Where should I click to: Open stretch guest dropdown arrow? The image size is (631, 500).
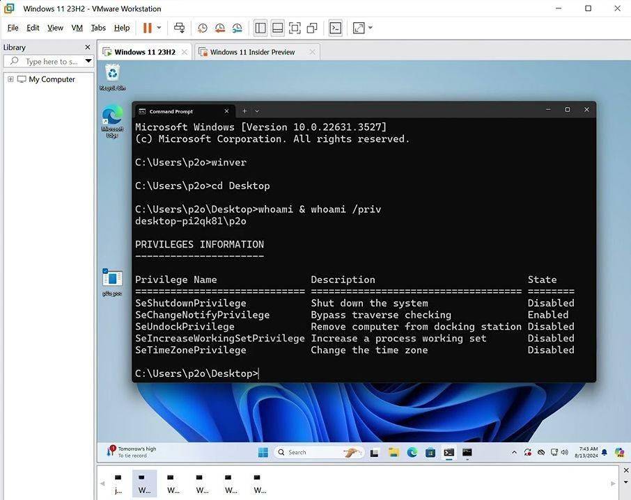coord(371,28)
